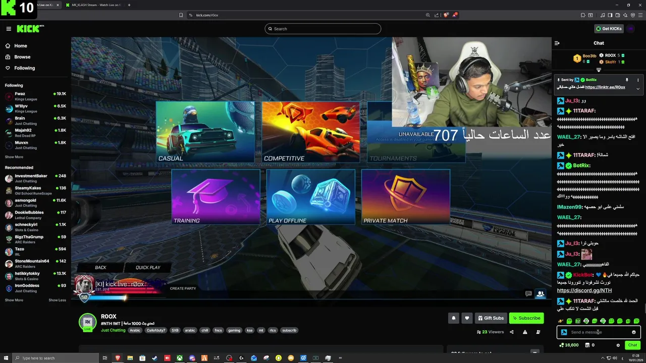Open W1llyv channel in Following list
The height and width of the screenshot is (363, 646).
coord(35,108)
